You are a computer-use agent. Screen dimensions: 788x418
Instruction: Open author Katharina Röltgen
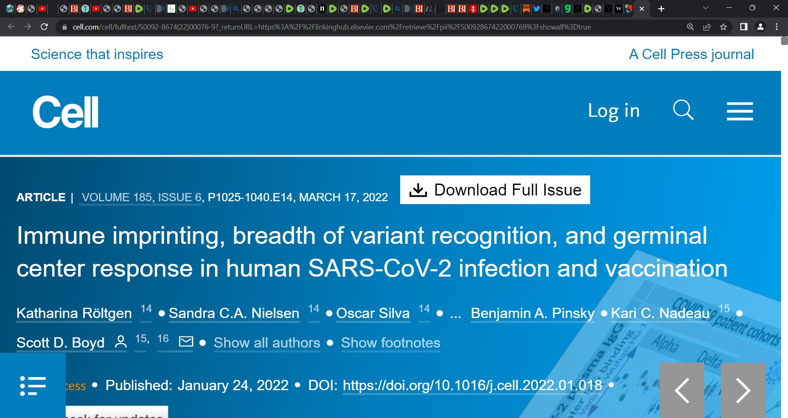[74, 313]
